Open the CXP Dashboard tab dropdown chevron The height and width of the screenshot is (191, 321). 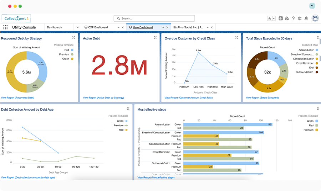click(x=118, y=27)
